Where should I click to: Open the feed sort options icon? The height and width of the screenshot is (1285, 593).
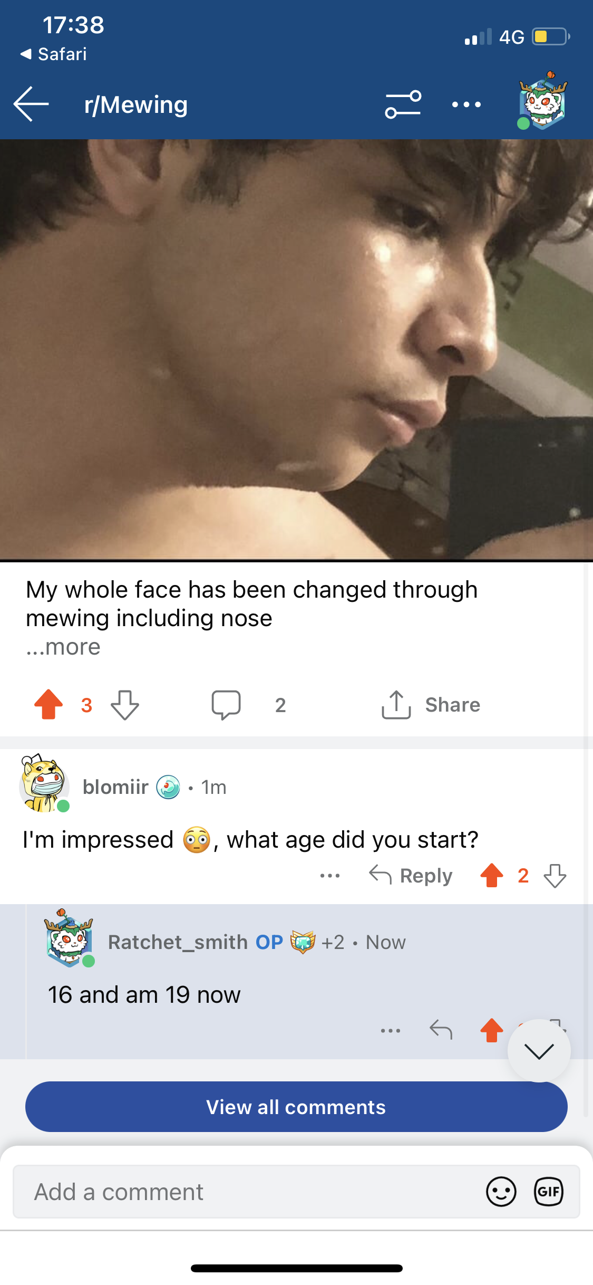point(403,104)
